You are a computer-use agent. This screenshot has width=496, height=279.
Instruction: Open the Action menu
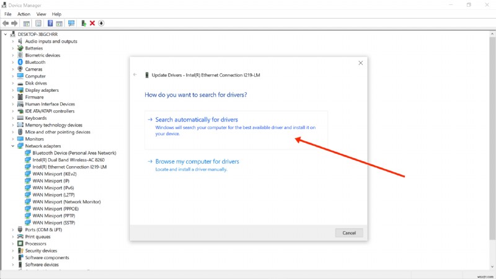(x=24, y=14)
